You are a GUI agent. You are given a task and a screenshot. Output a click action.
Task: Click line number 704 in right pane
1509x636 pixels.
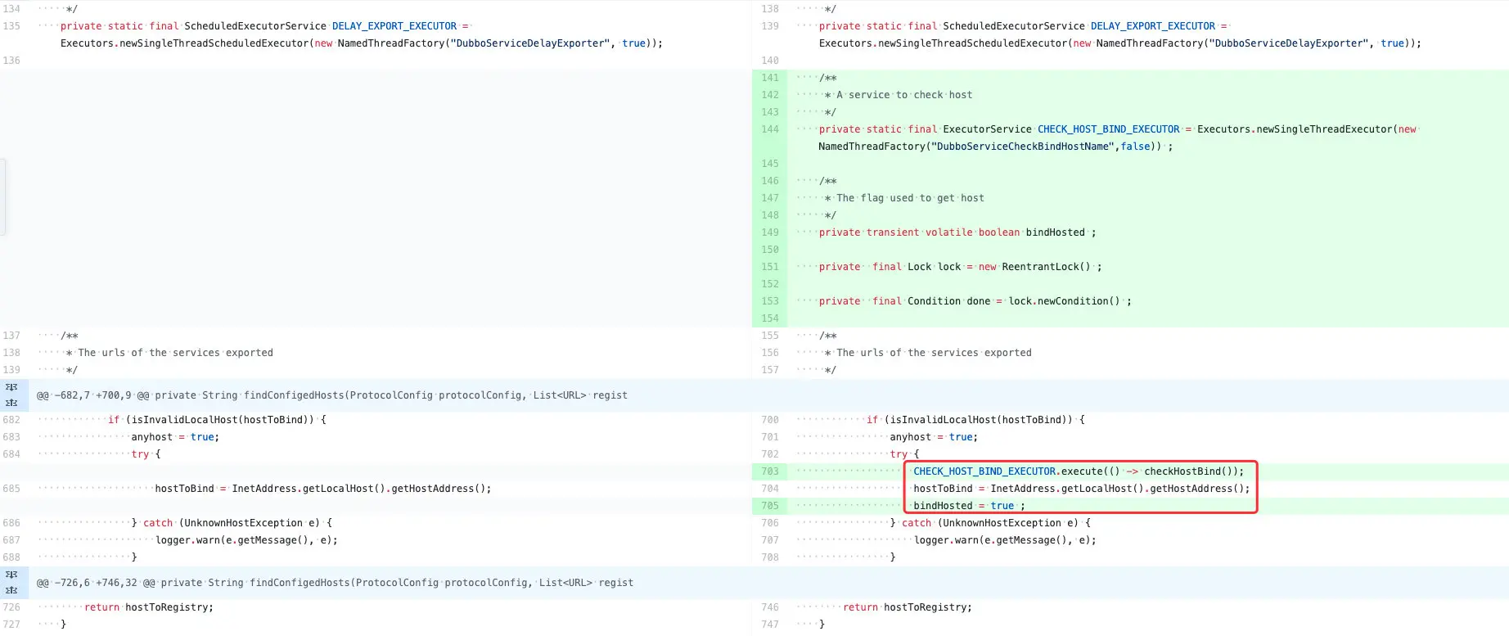pos(769,489)
